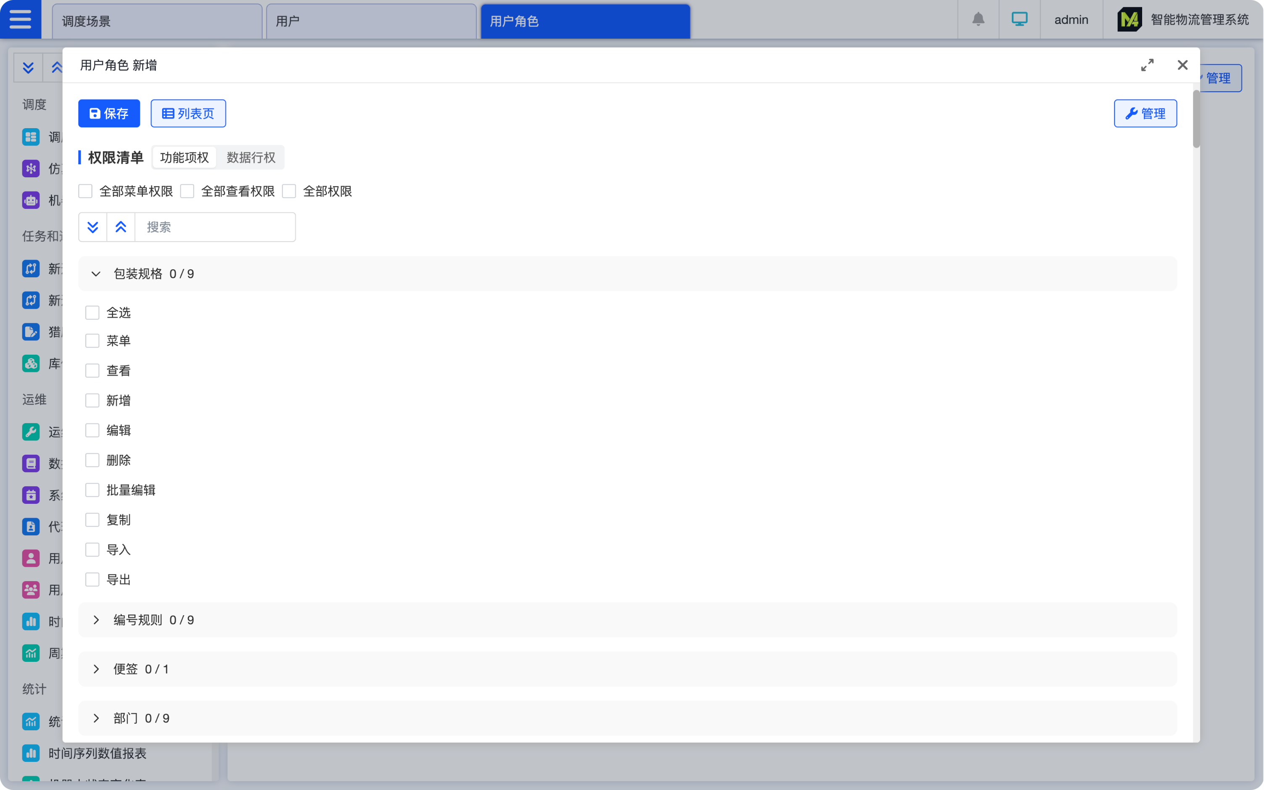Collapse all permission groups with double-up arrows
The height and width of the screenshot is (790, 1264).
pyautogui.click(x=121, y=227)
